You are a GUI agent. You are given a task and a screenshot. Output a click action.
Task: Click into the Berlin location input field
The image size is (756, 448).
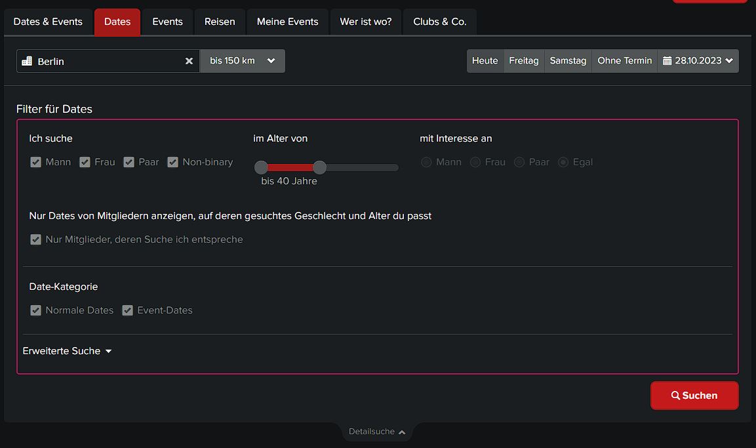click(108, 61)
